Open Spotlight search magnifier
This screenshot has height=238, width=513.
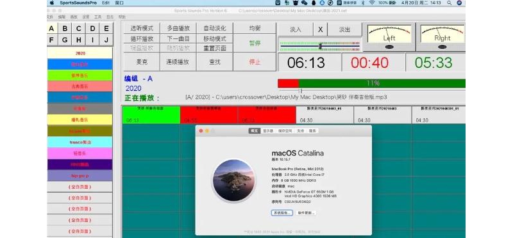tap(450, 3)
